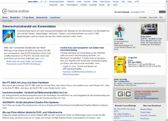
Task: Open the Events link
Action: pyautogui.click(x=102, y=5)
